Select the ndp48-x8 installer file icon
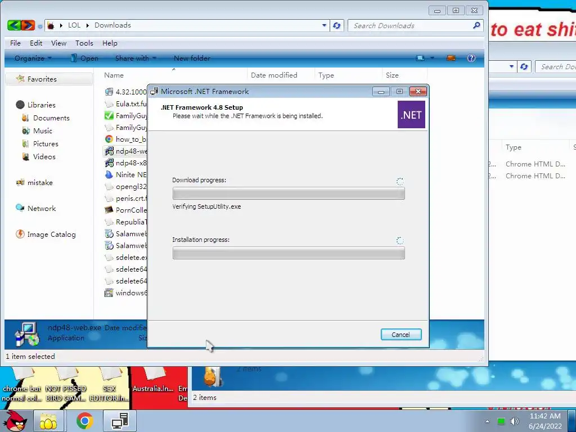This screenshot has height=432, width=576. pyautogui.click(x=109, y=163)
